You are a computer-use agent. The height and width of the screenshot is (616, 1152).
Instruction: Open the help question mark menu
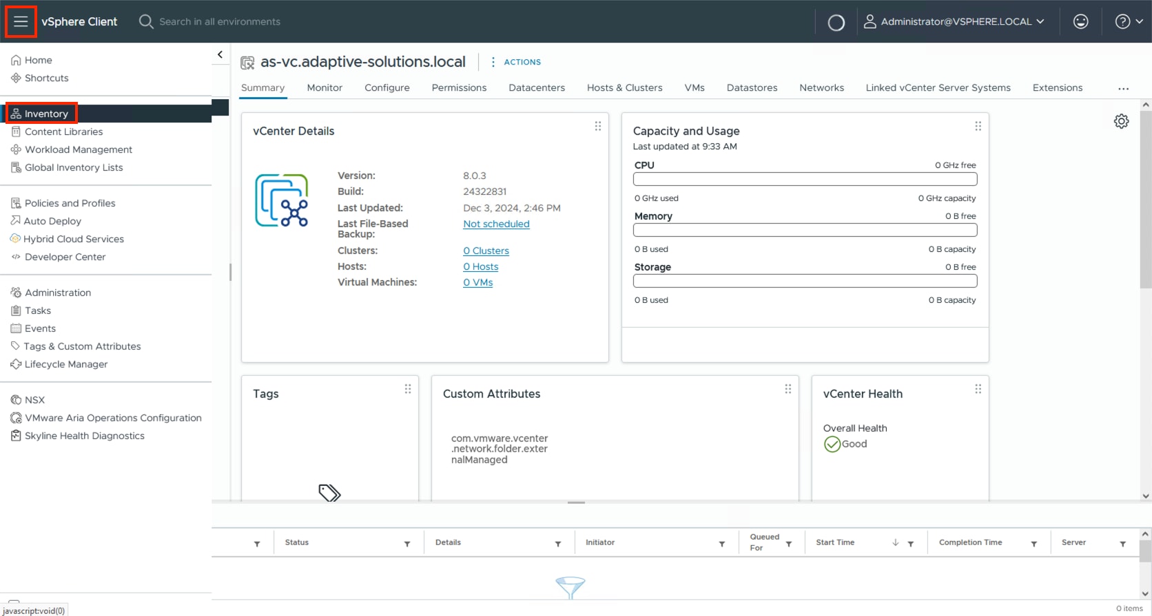pos(1129,21)
